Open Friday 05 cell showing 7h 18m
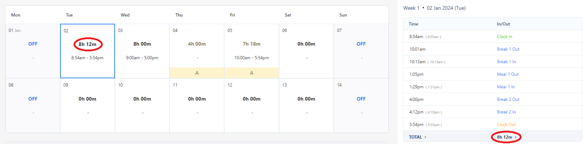Screen dimensions: 585x144 click(252, 47)
